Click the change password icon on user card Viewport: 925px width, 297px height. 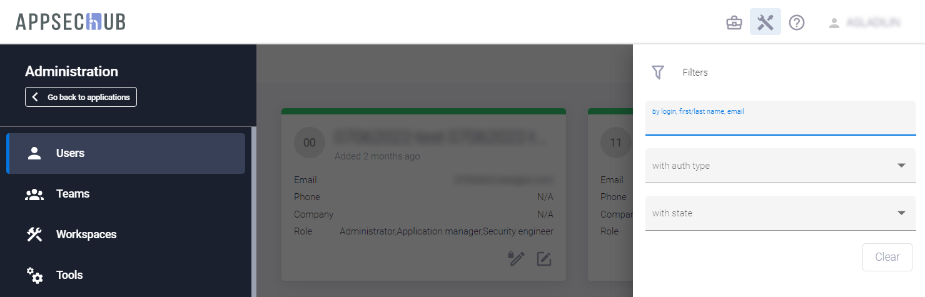pos(516,259)
